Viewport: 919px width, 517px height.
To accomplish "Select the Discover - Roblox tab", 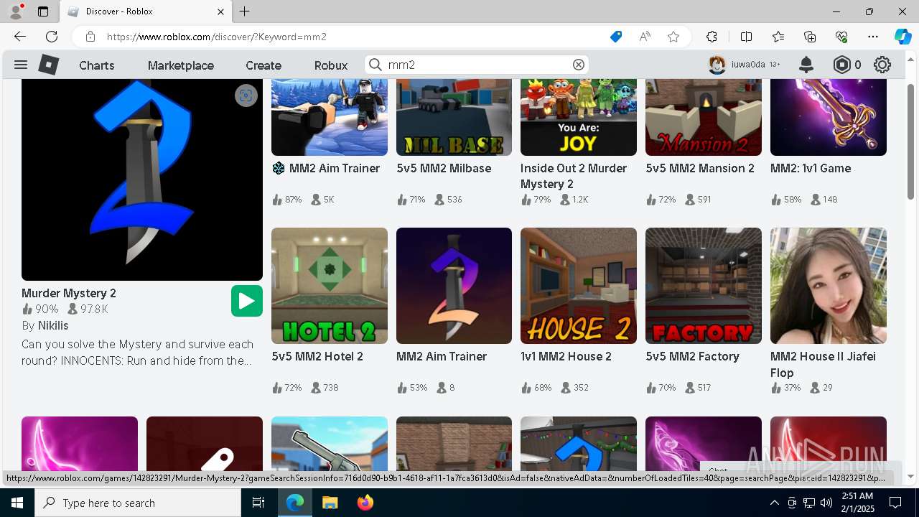I will 146,11.
